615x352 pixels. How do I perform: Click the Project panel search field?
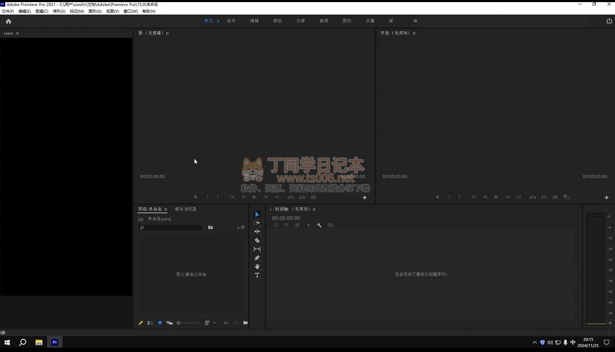click(170, 228)
